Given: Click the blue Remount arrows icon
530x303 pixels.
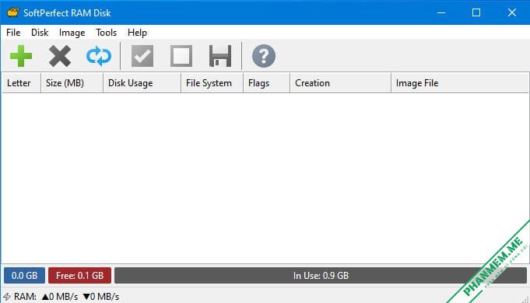Looking at the screenshot, I should click(x=99, y=56).
